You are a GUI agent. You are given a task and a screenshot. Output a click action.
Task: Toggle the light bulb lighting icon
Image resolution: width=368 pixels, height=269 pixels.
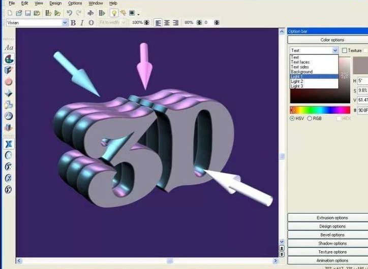point(114,13)
